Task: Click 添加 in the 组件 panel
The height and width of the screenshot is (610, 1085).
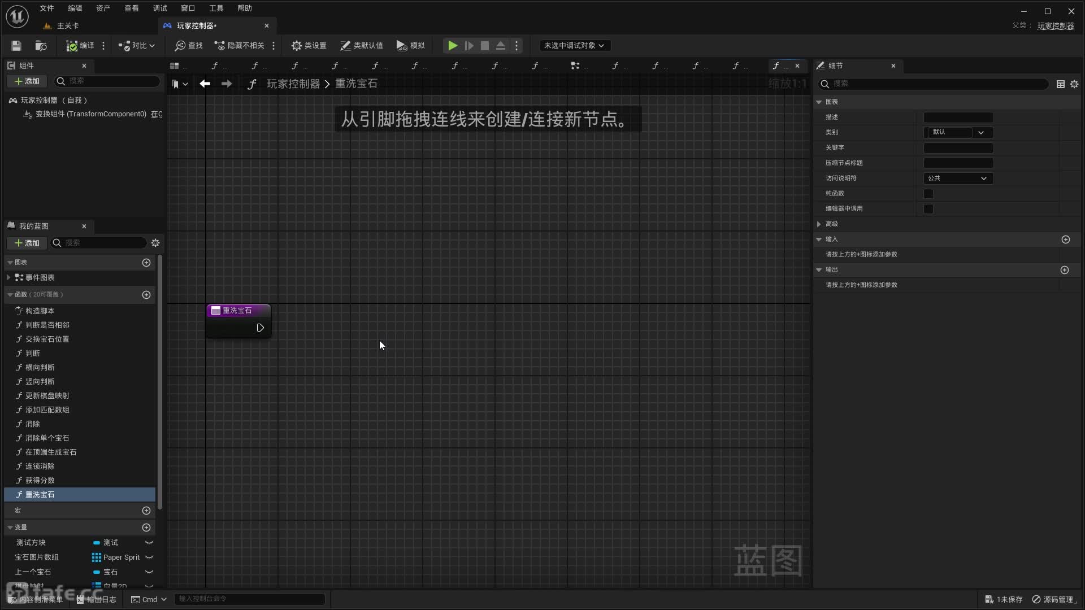Action: (27, 81)
